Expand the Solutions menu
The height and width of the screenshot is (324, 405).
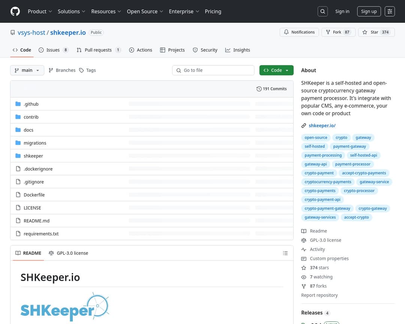coord(71,11)
